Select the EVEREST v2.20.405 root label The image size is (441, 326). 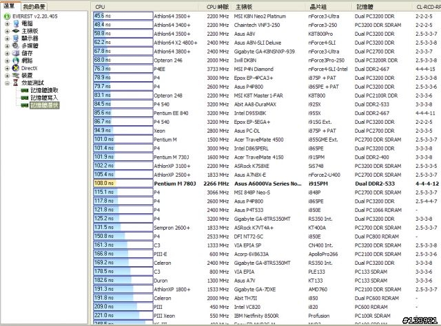[35, 17]
